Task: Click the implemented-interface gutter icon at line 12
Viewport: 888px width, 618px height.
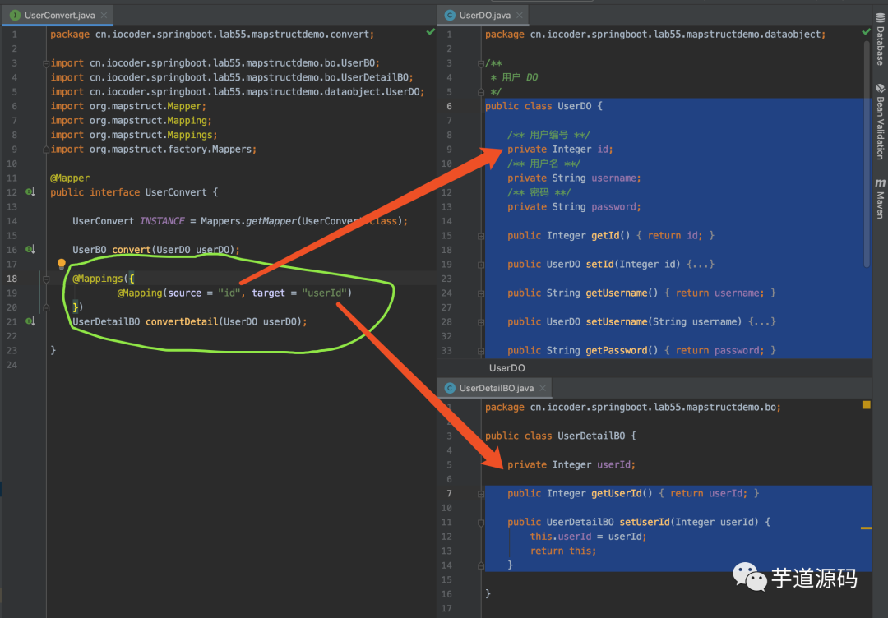Action: [x=30, y=192]
